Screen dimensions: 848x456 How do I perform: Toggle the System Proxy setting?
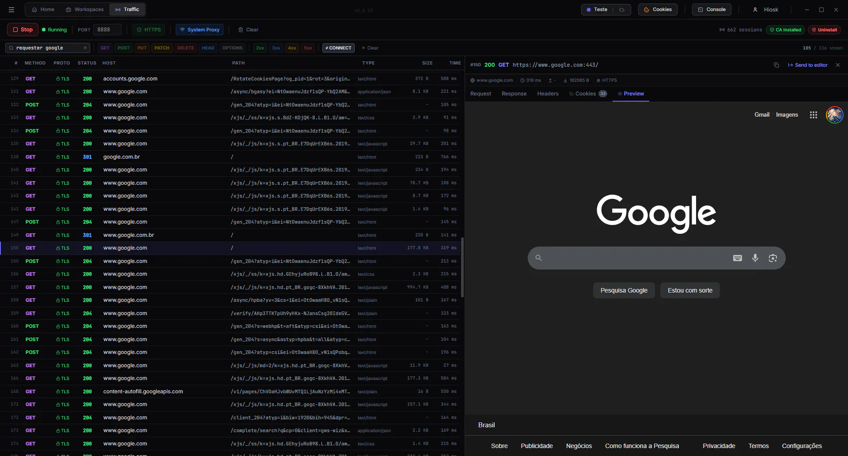(x=200, y=30)
